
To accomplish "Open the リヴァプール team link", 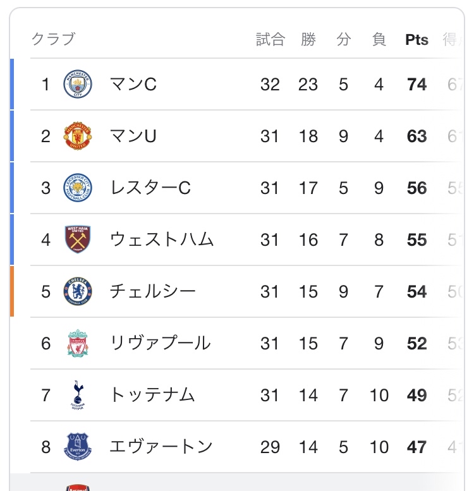I will pos(161,344).
